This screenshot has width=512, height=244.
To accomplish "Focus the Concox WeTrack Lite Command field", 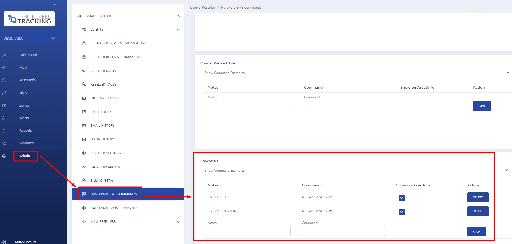I will click(x=346, y=106).
